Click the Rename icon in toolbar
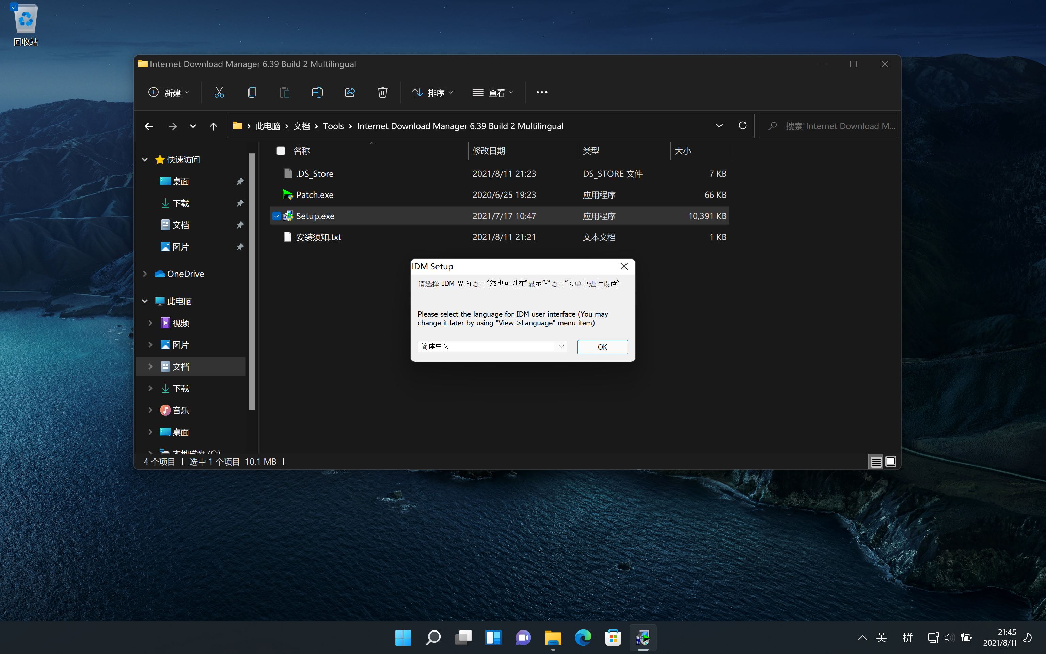The width and height of the screenshot is (1046, 654). coord(317,92)
